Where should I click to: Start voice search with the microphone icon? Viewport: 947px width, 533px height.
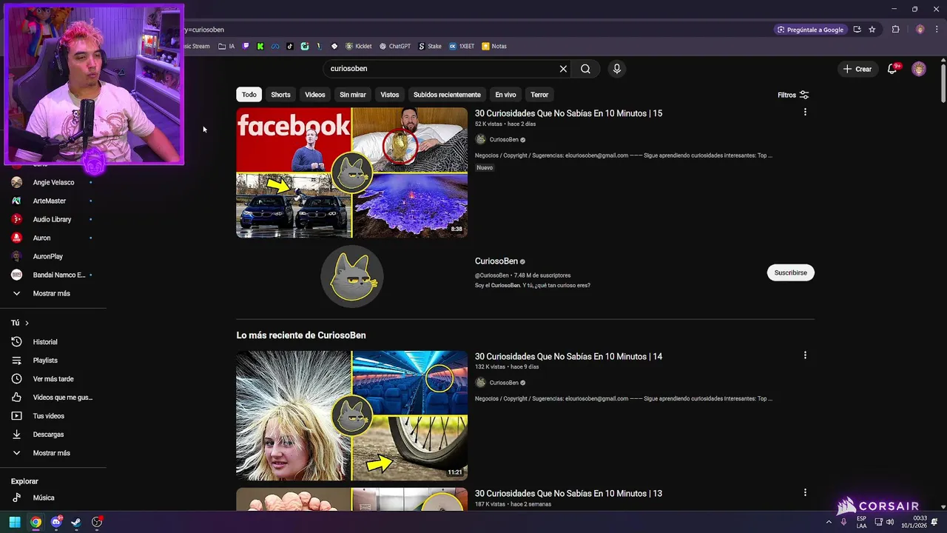(x=617, y=69)
